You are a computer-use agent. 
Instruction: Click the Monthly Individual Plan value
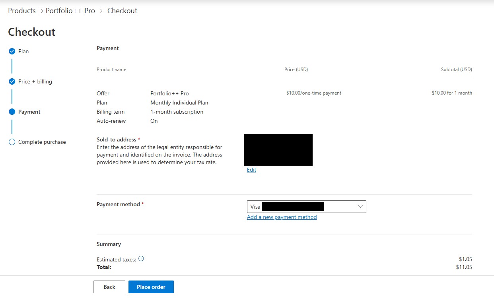point(179,103)
